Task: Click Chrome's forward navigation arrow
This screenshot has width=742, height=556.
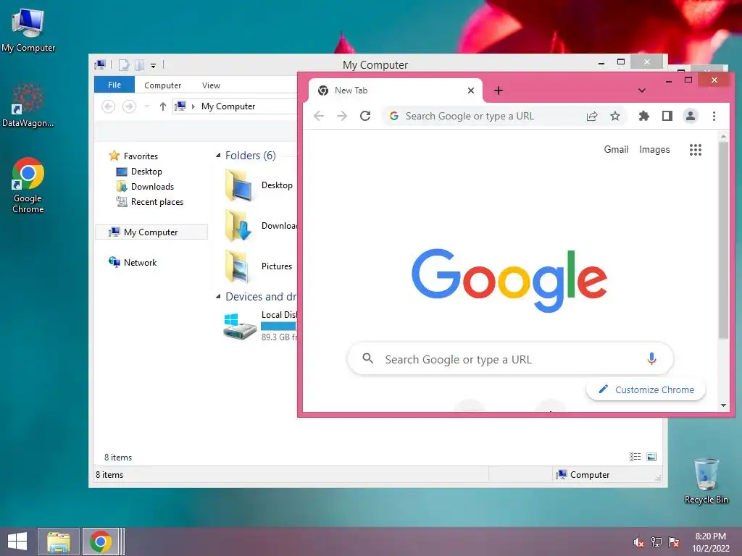Action: (x=342, y=116)
